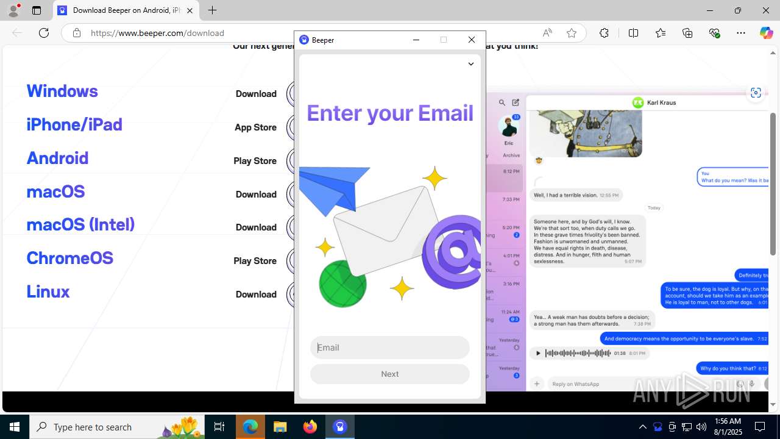Viewport: 780px width, 439px height.
Task: Click the browser refresh icon
Action: coord(44,33)
